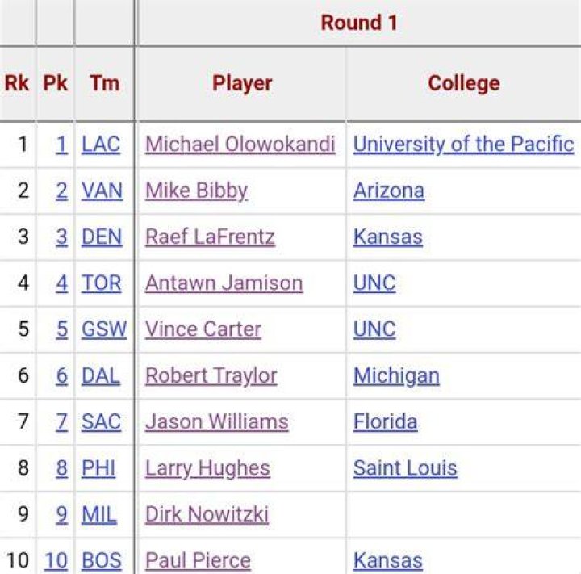Select the Vince Carter link
Screen dimensions: 581x574
[203, 329]
